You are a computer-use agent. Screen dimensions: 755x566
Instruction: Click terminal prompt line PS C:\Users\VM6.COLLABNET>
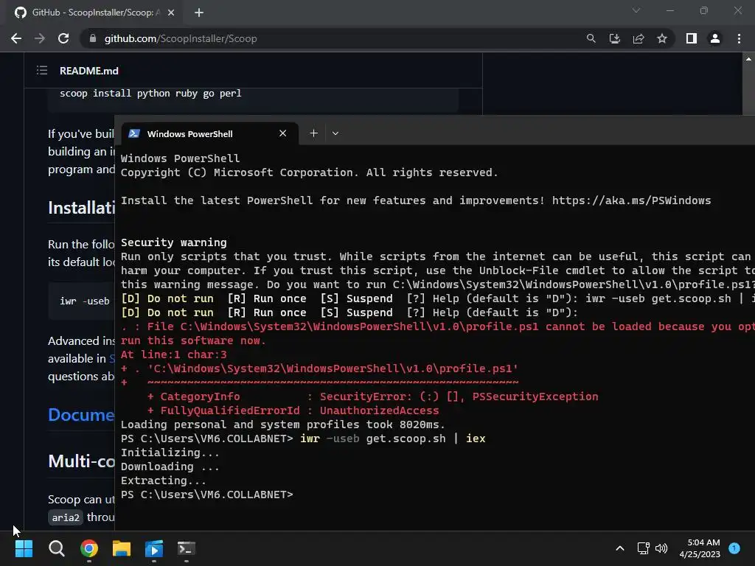(x=206, y=495)
